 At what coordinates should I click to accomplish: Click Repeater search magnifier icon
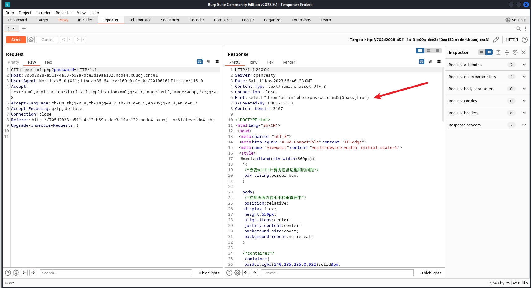click(518, 28)
